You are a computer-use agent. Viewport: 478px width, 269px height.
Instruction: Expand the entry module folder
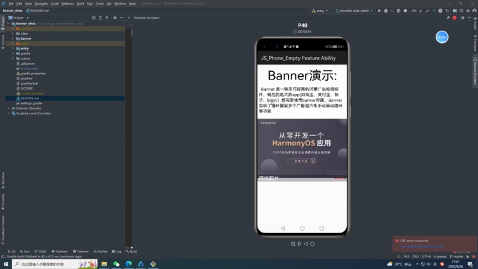point(13,49)
